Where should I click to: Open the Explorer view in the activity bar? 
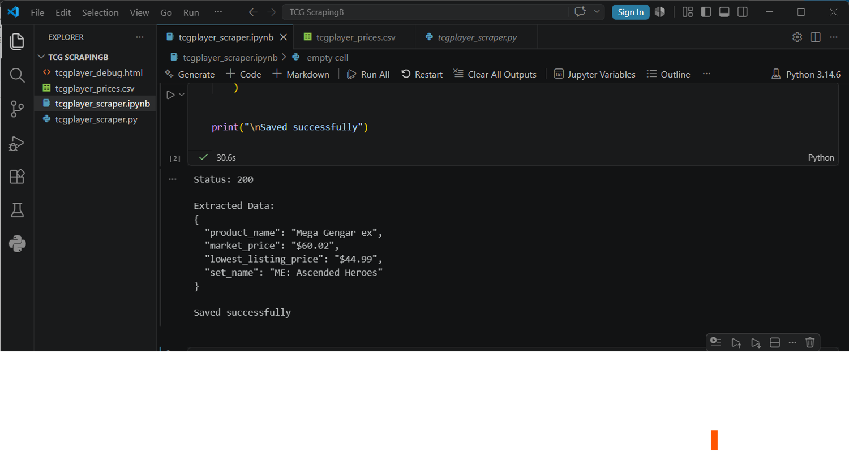tap(17, 41)
